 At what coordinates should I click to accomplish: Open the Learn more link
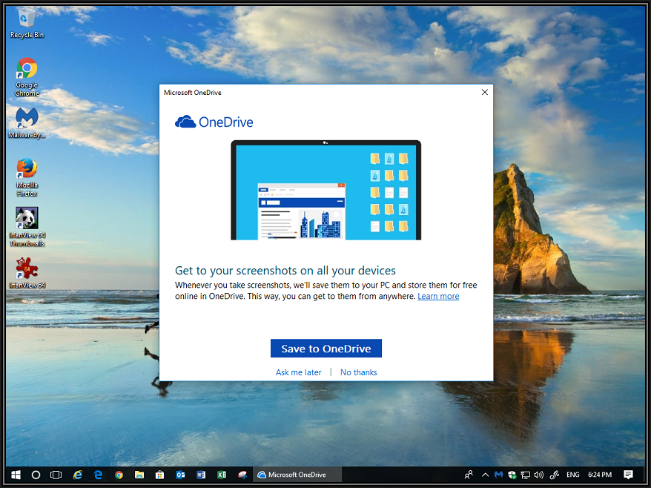(x=438, y=296)
